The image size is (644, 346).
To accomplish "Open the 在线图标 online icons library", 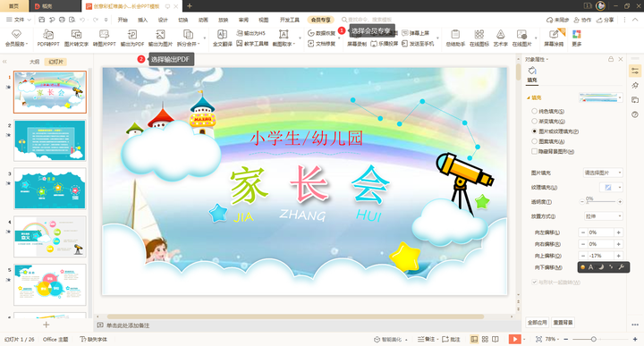I will click(x=479, y=38).
